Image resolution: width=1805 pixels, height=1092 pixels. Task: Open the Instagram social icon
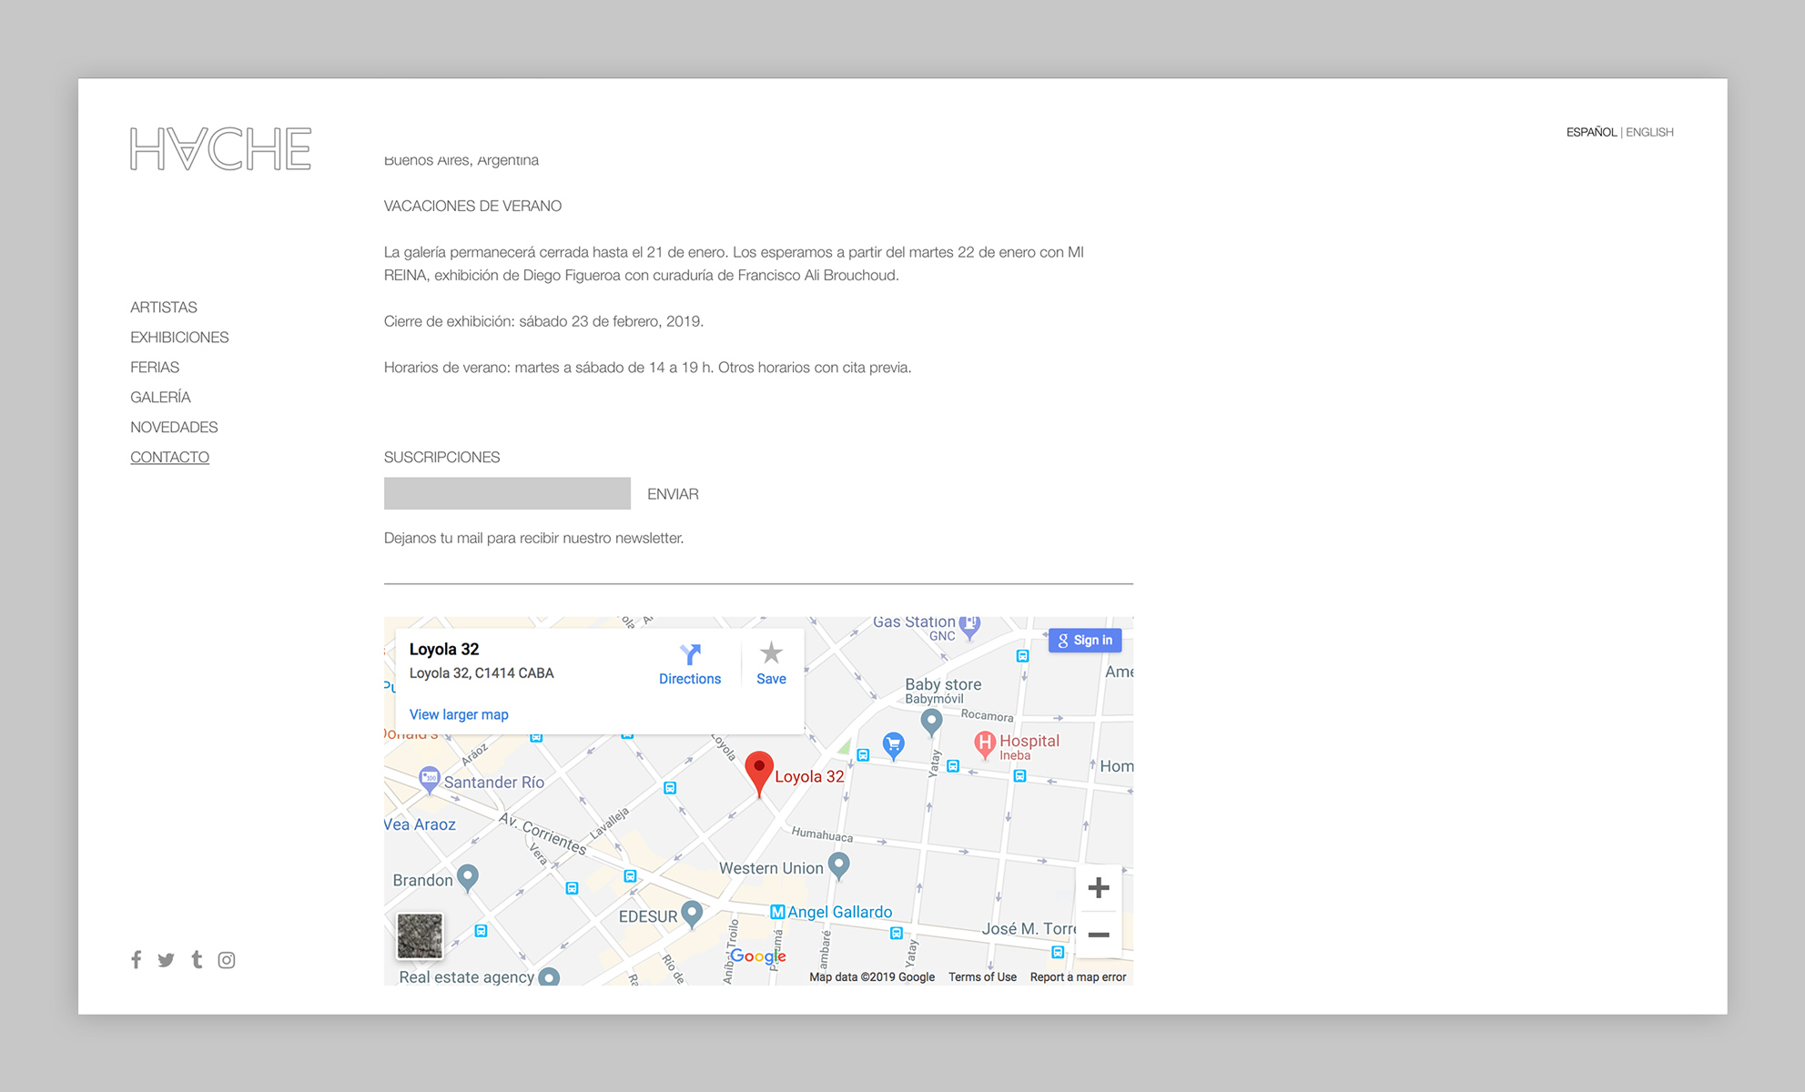point(227,959)
